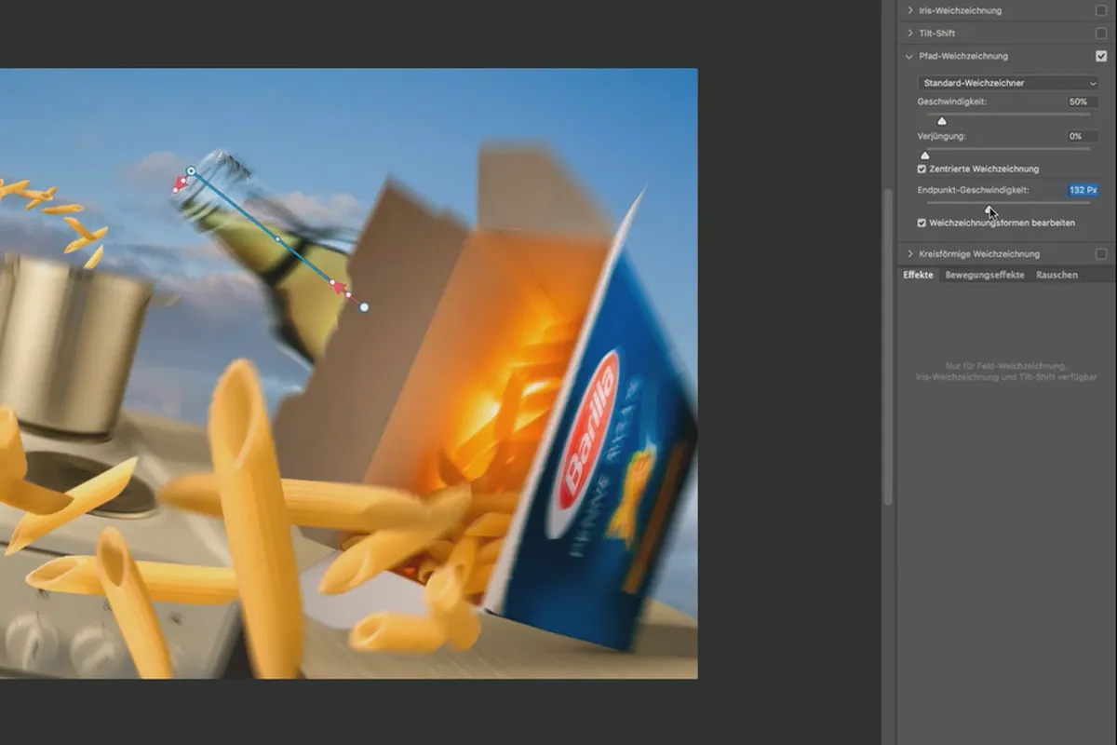This screenshot has width=1117, height=745.
Task: Click the Geschwindigkeit slider handle
Action: pos(942,120)
